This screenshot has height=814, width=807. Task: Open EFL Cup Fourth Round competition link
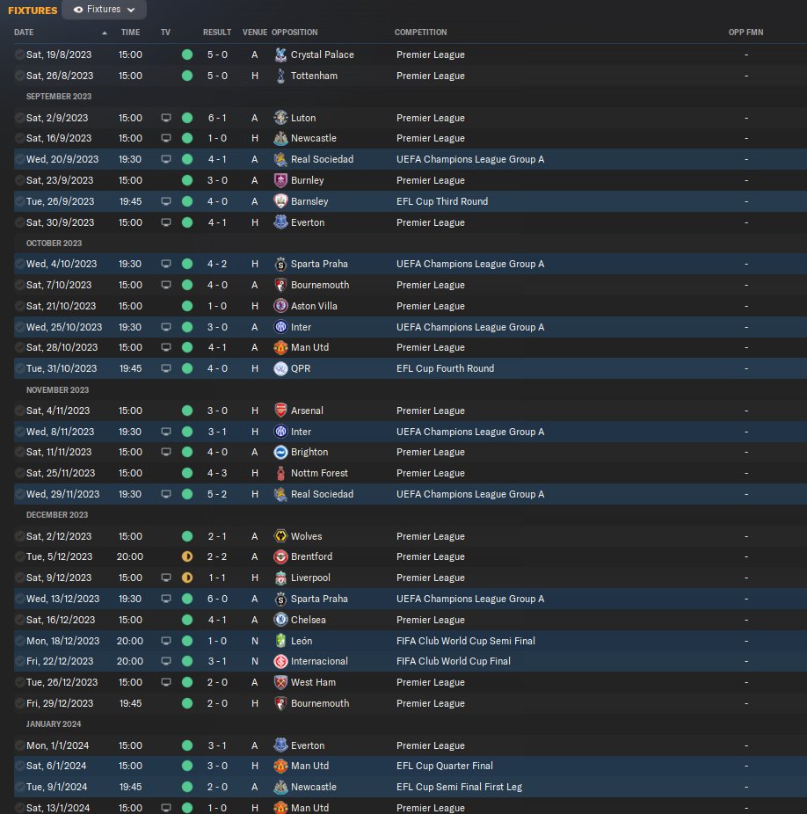pyautogui.click(x=445, y=368)
